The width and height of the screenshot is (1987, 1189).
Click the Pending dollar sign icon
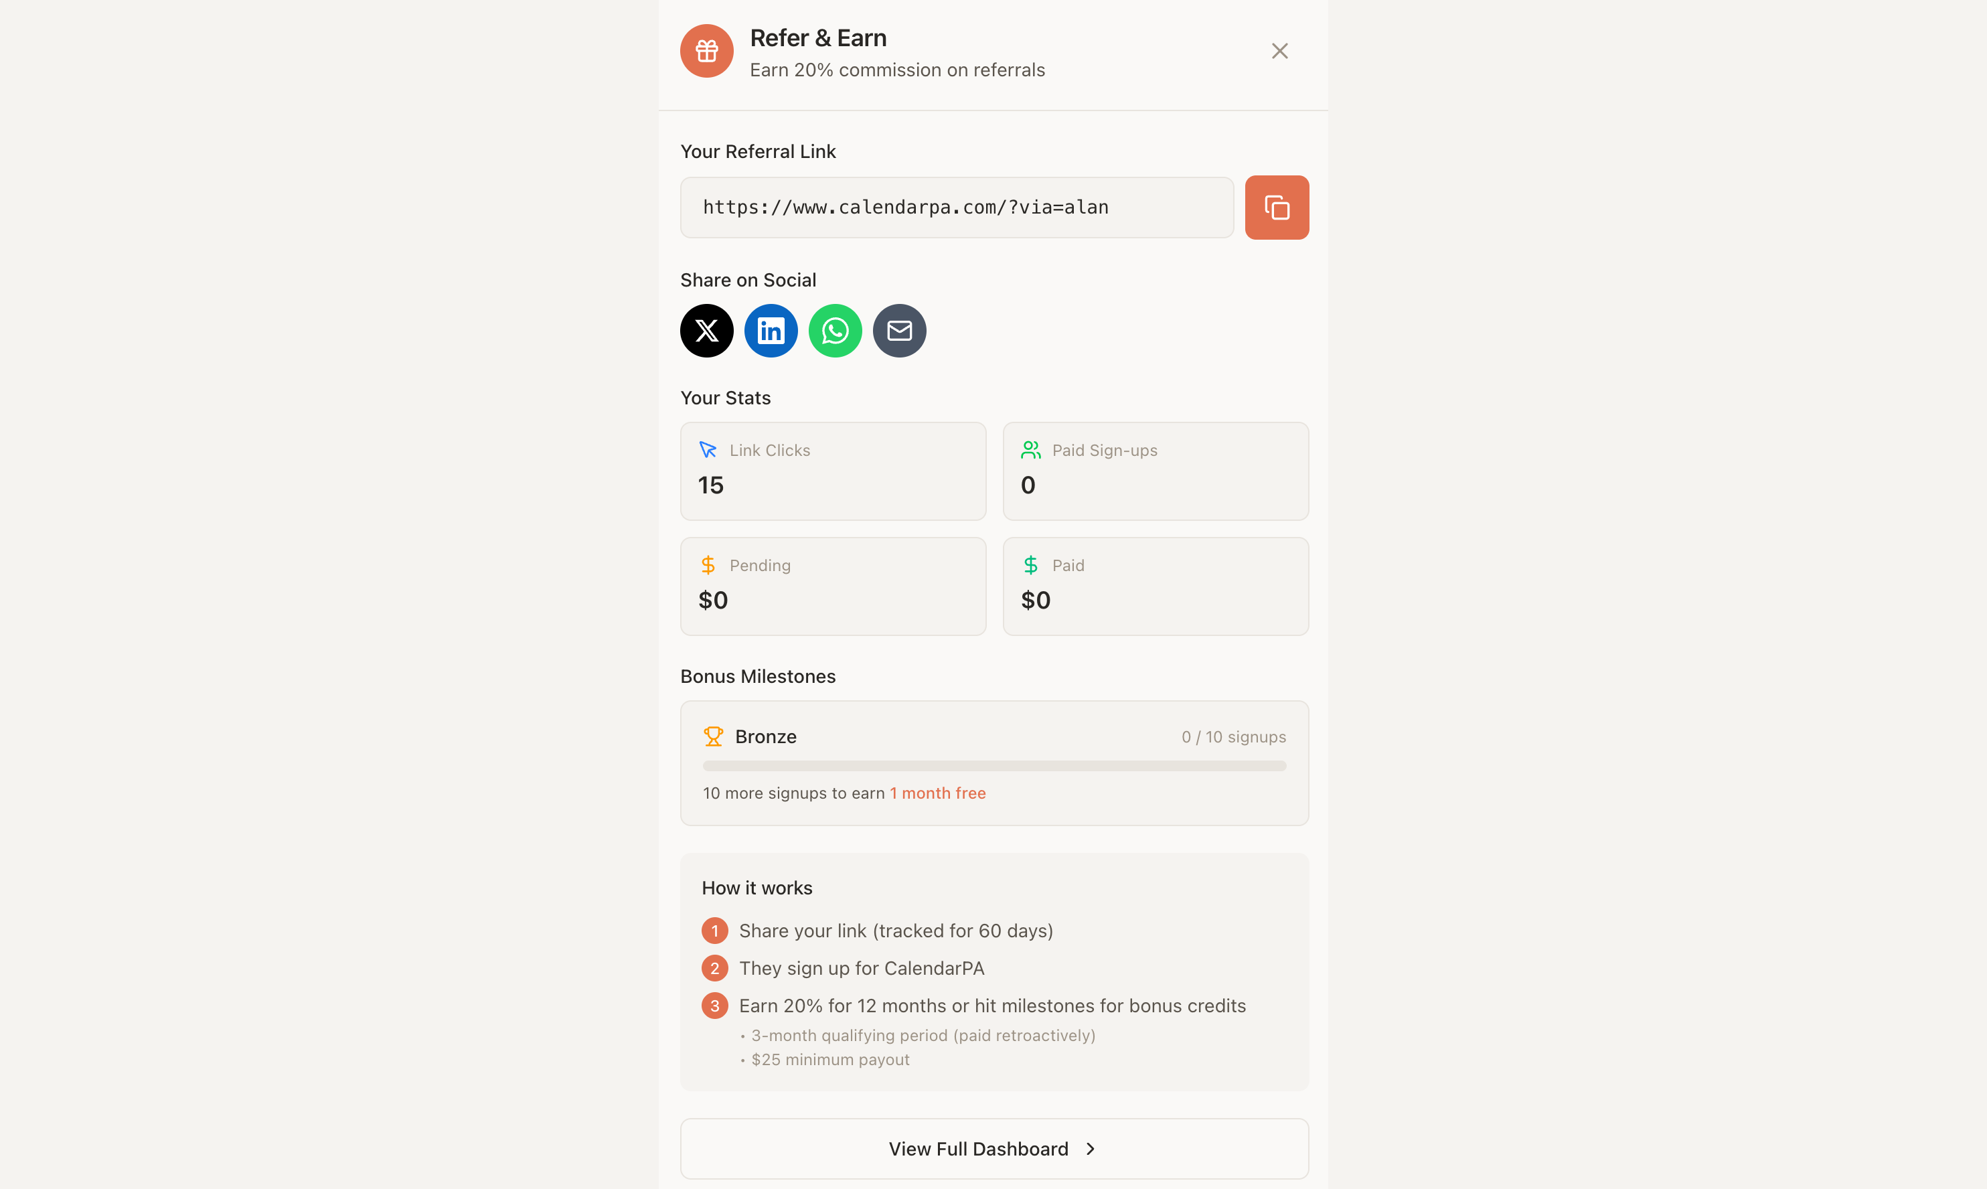tap(708, 566)
